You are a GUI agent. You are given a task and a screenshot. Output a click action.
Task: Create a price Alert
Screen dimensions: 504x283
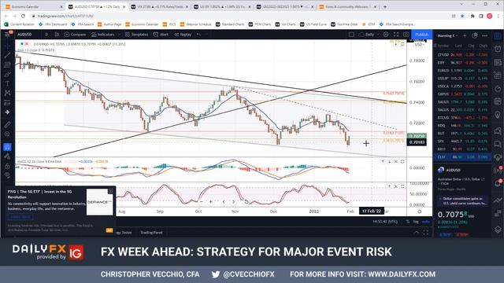point(161,35)
